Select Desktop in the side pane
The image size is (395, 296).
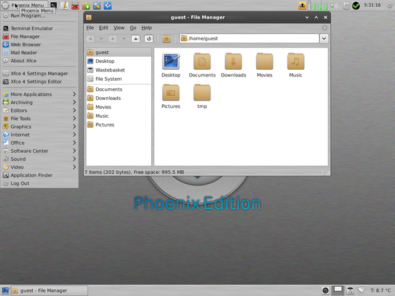pos(119,61)
